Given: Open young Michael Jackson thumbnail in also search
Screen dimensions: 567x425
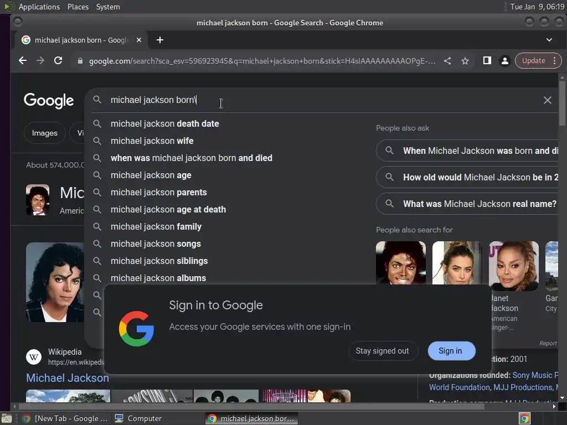Looking at the screenshot, I should point(401,263).
